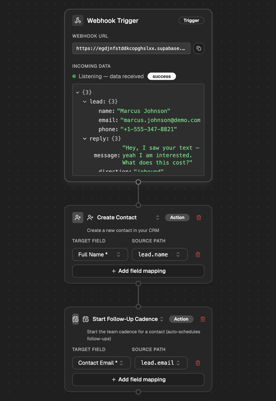
Task: Click the green listening status dot
Action: tap(74, 76)
